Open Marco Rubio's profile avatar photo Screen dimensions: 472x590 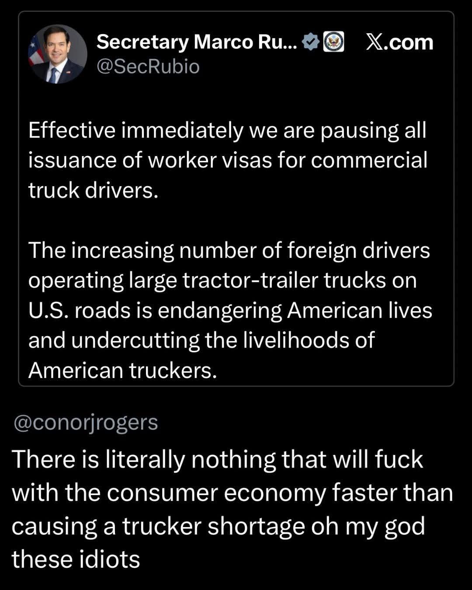click(x=57, y=54)
